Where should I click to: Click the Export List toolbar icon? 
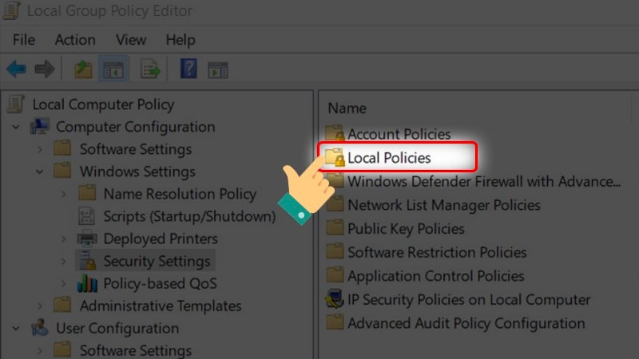click(150, 70)
